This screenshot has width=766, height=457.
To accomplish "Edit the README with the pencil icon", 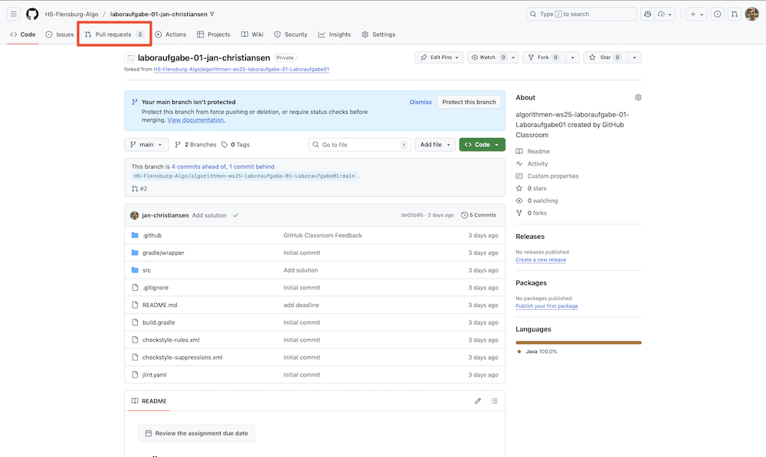I will (478, 401).
